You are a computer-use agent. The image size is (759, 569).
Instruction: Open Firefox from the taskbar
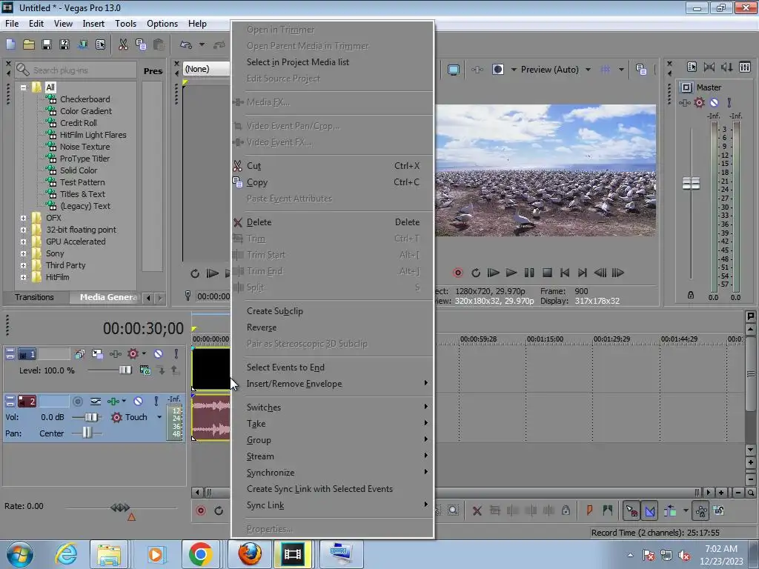point(249,554)
